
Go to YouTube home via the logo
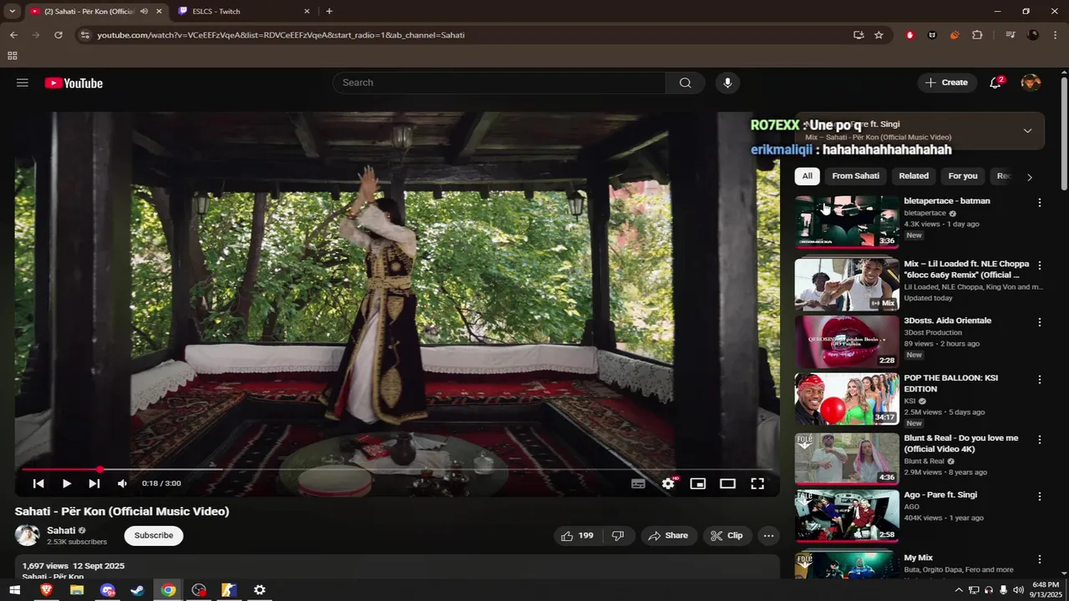[x=73, y=83]
